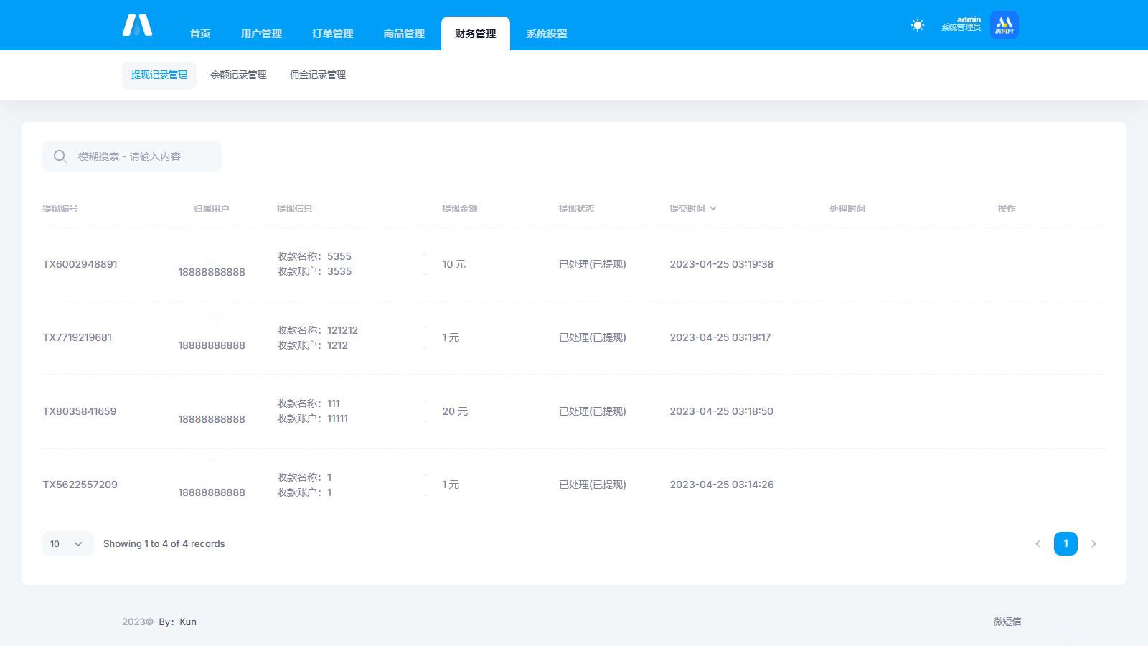Click page number 1 button
1148x646 pixels.
point(1065,544)
